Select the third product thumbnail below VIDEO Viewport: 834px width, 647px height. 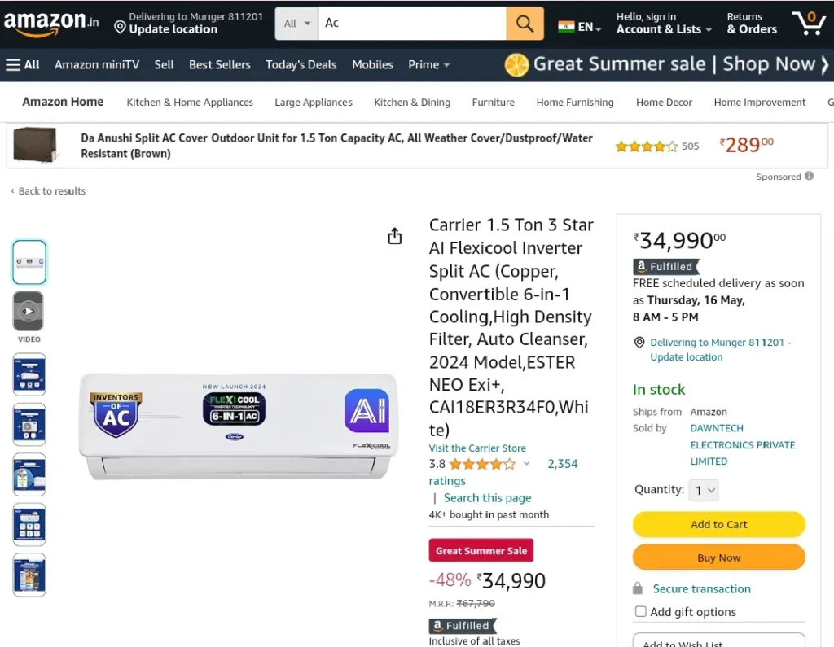(x=29, y=474)
